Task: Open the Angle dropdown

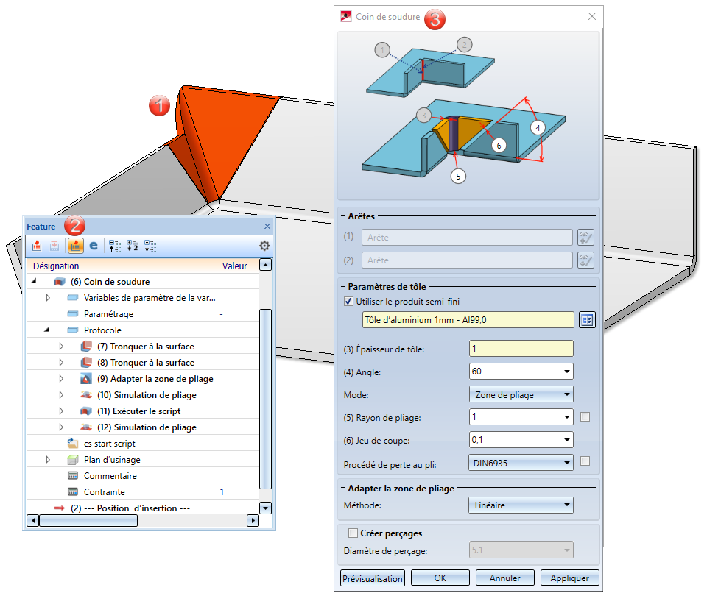Action: [567, 372]
